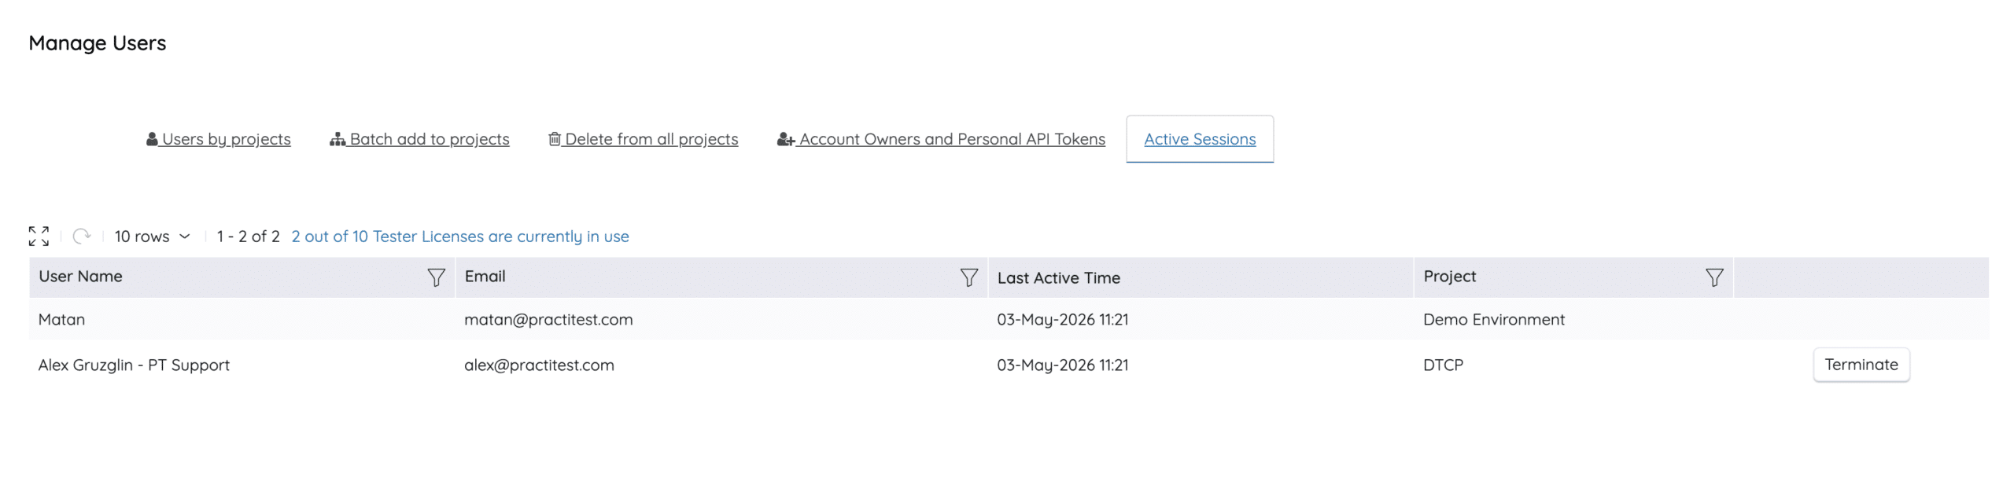The width and height of the screenshot is (2014, 477).
Task: Terminate Alex Gruzglin's session
Action: [x=1861, y=365]
